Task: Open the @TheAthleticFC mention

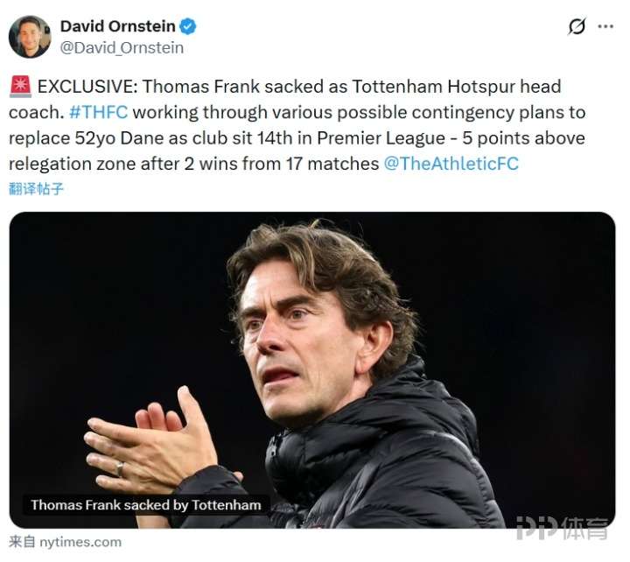Action: pos(451,164)
